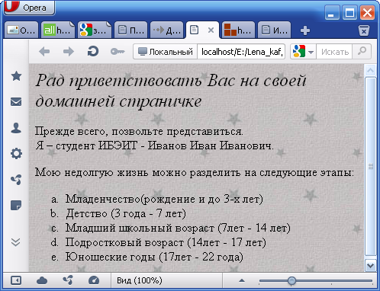Click list item Детство (3 года - 7 лет)
The height and width of the screenshot is (291, 380).
point(126,213)
